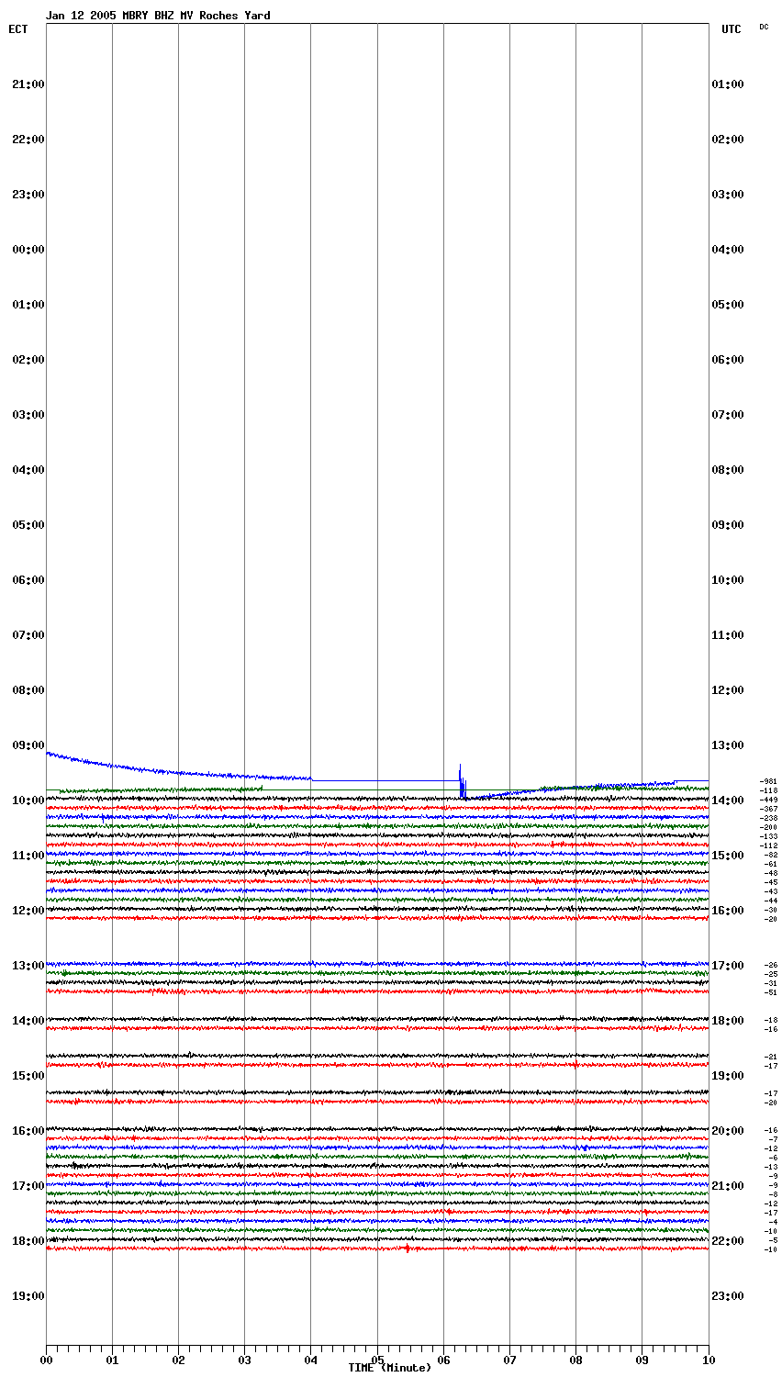Click minute label 06 on bottom axis
This screenshot has height=1377, width=782.
[x=443, y=1360]
